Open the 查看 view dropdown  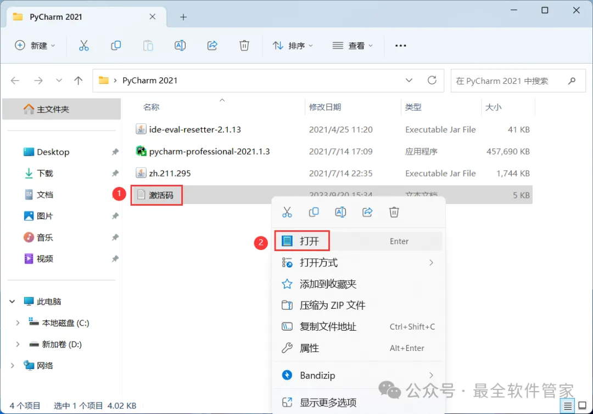tap(353, 46)
